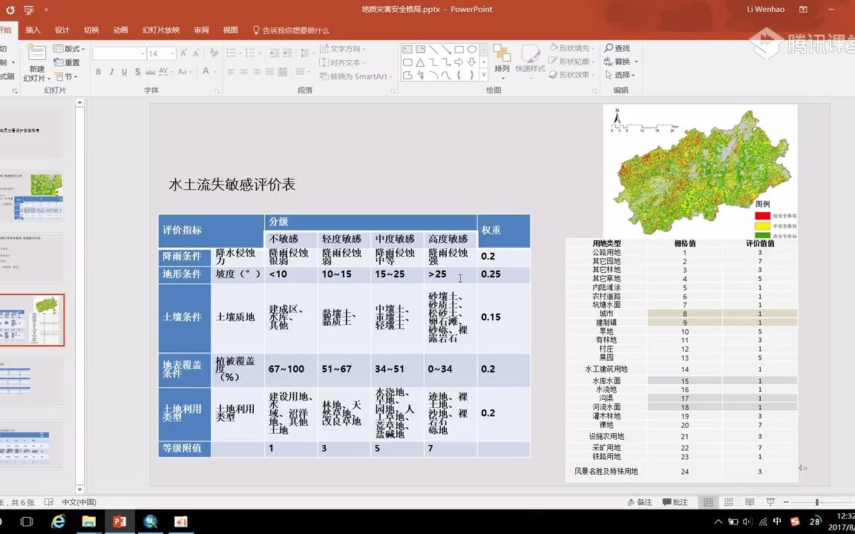
Task: Enable bullet list formatting
Action: [230, 53]
